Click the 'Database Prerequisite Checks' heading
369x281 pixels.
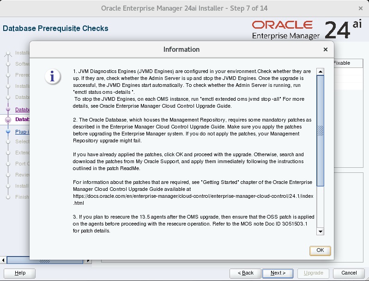pos(55,29)
